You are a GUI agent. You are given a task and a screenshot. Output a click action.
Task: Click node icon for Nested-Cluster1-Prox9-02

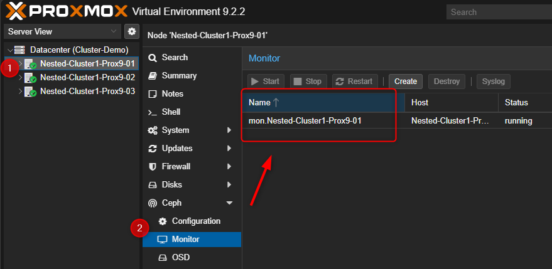tap(30, 78)
